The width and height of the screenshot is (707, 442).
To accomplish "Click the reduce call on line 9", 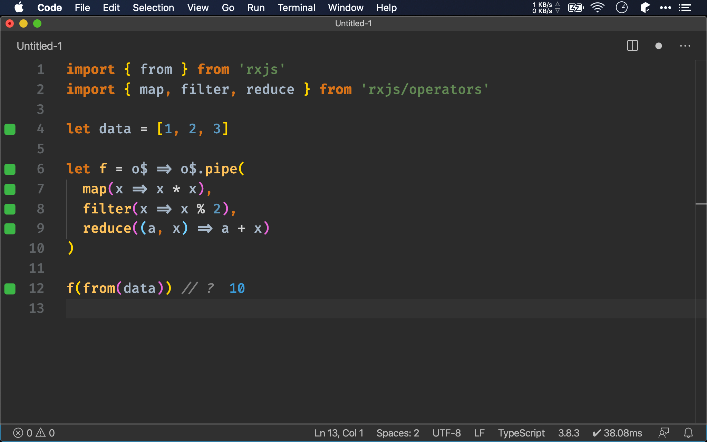I will (107, 228).
